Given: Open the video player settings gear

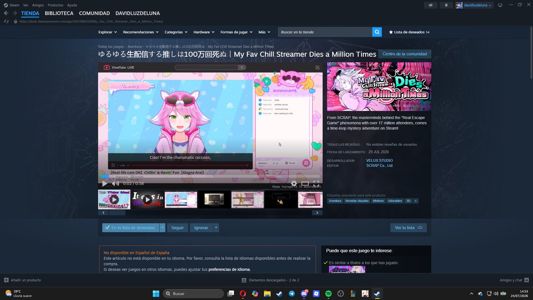Looking at the screenshot, I should [294, 183].
